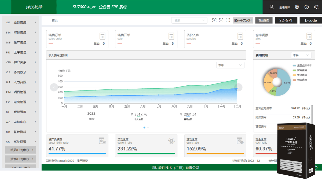Image resolution: width=322 pixels, height=188 pixels.
Task: Click the user profile icon beside 超级用户
Action: 272,7
